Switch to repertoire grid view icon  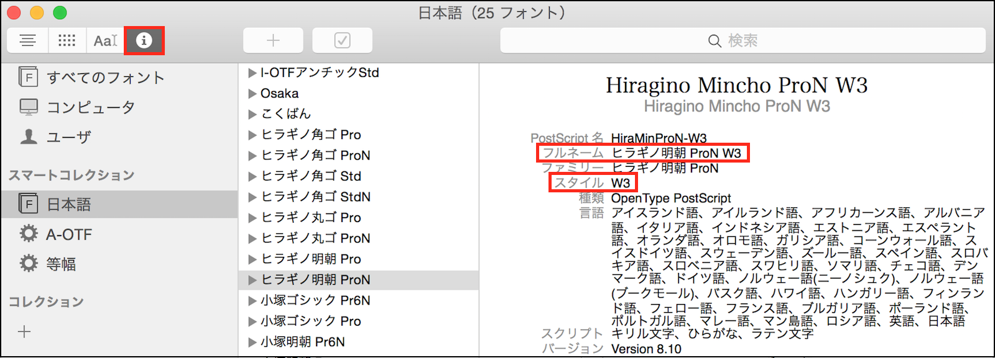[67, 41]
